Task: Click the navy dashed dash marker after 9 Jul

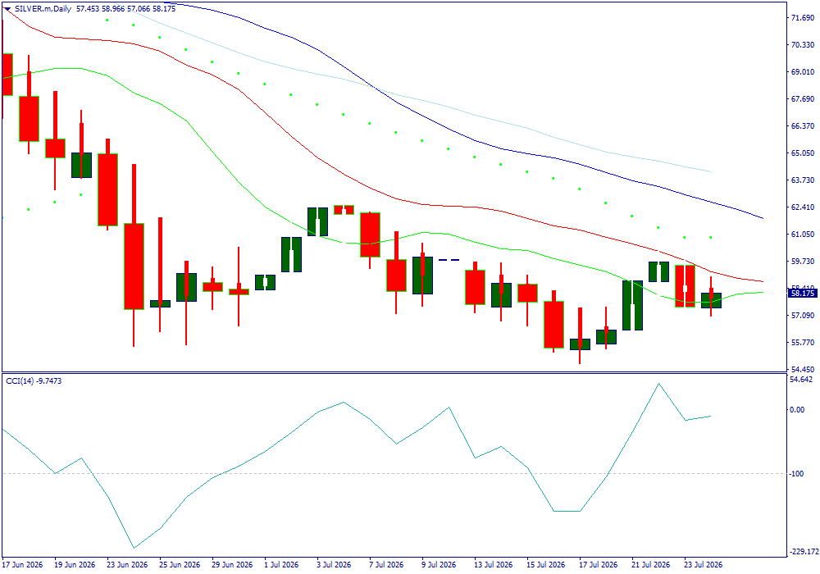Action: (449, 260)
